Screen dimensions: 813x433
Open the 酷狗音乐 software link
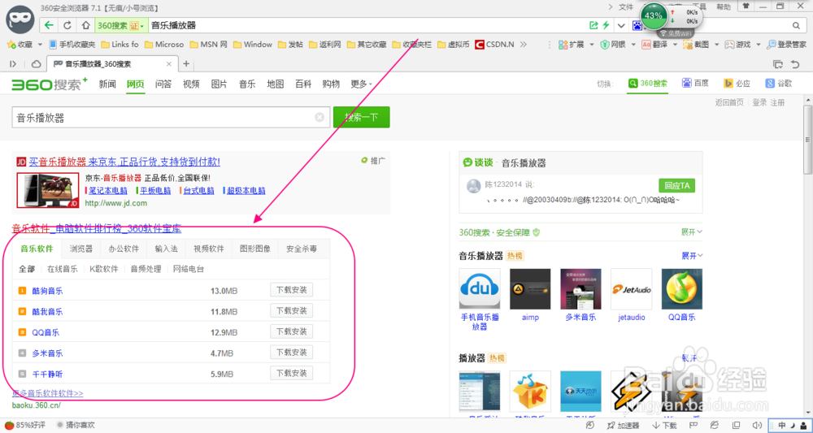point(47,291)
